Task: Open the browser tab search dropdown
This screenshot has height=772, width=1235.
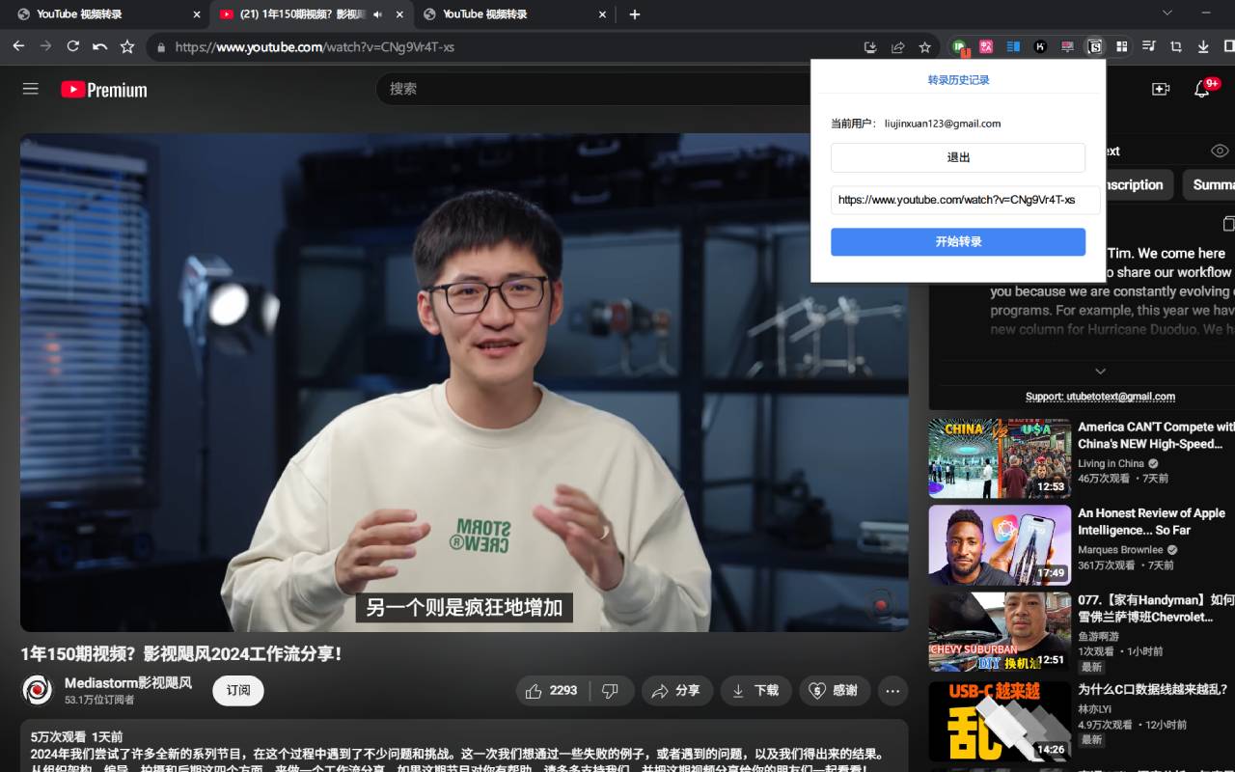Action: [1168, 14]
